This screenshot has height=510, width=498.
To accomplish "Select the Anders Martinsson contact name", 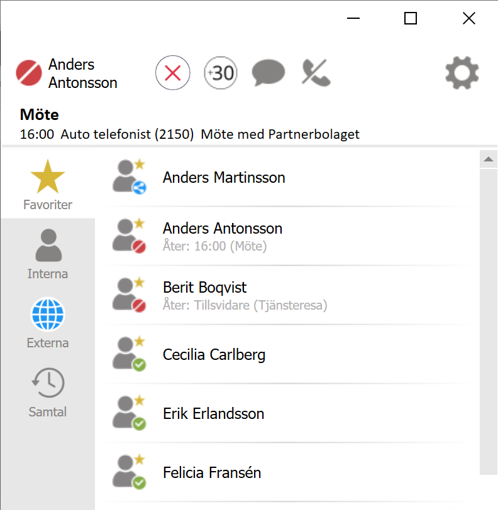I will (224, 178).
